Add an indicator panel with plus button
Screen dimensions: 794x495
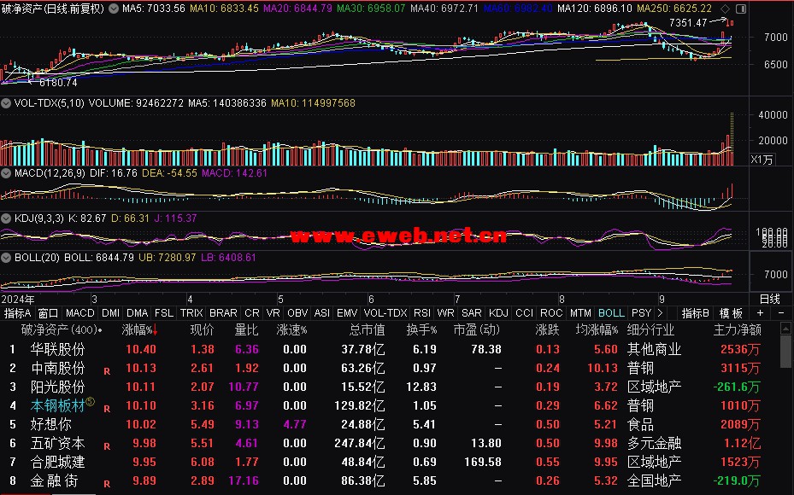pyautogui.click(x=760, y=313)
